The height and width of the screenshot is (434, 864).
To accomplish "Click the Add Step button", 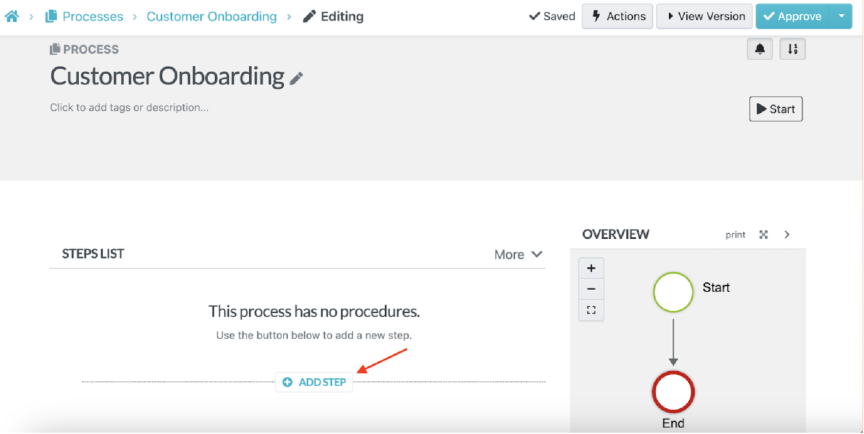I will point(314,382).
